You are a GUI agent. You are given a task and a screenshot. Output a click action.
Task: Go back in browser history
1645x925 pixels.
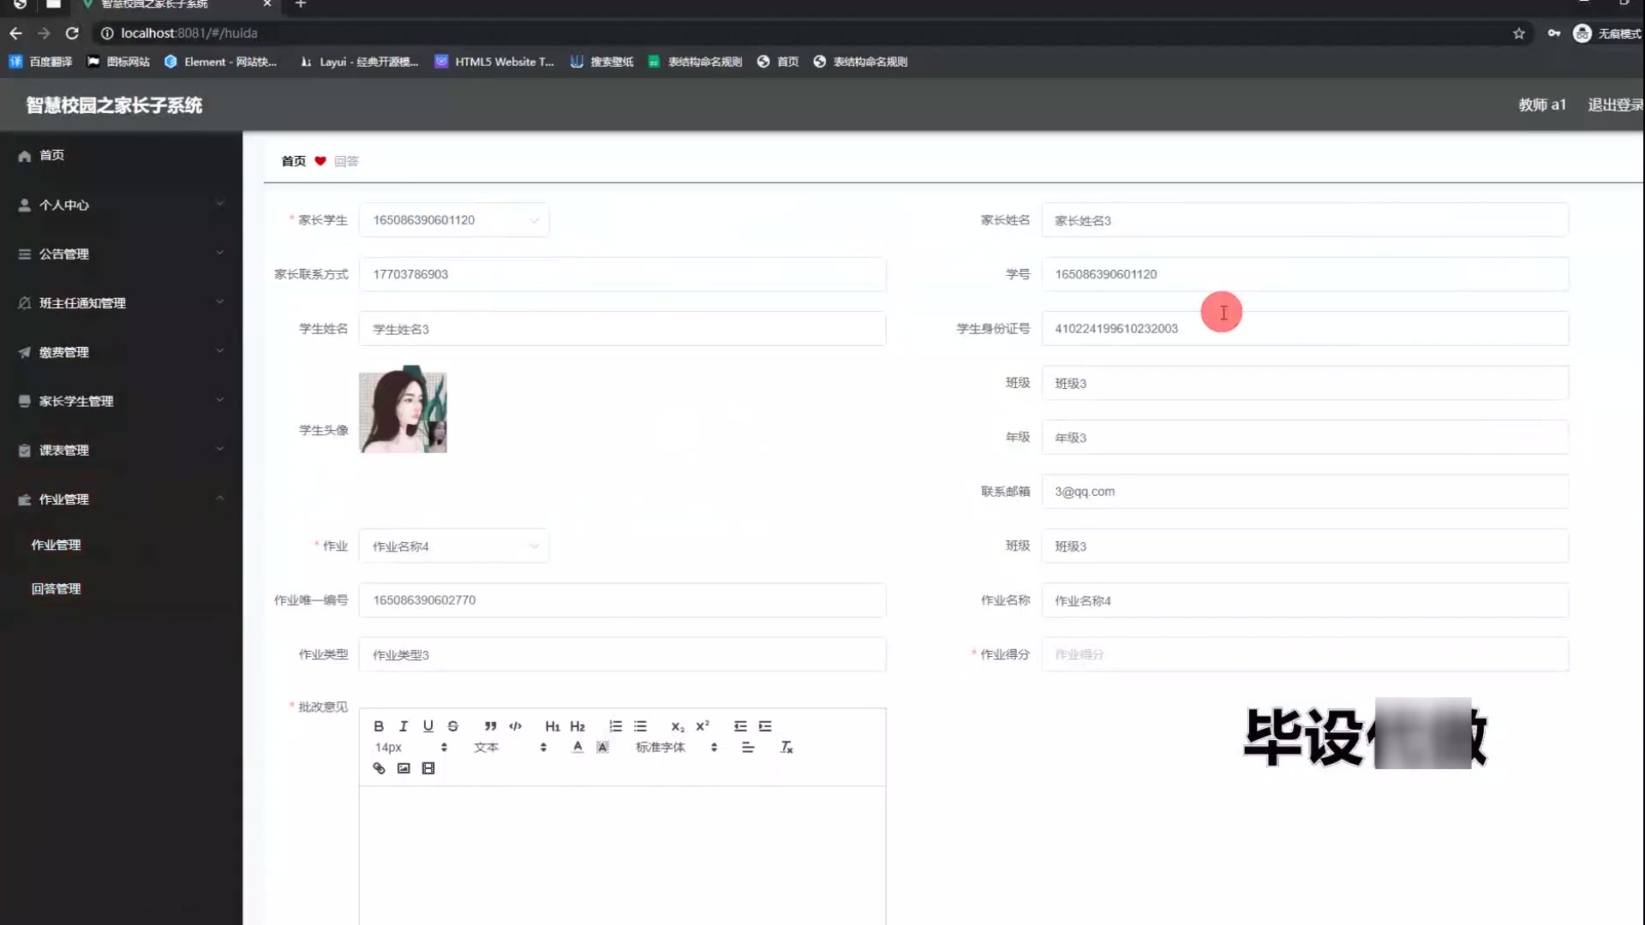pyautogui.click(x=15, y=33)
